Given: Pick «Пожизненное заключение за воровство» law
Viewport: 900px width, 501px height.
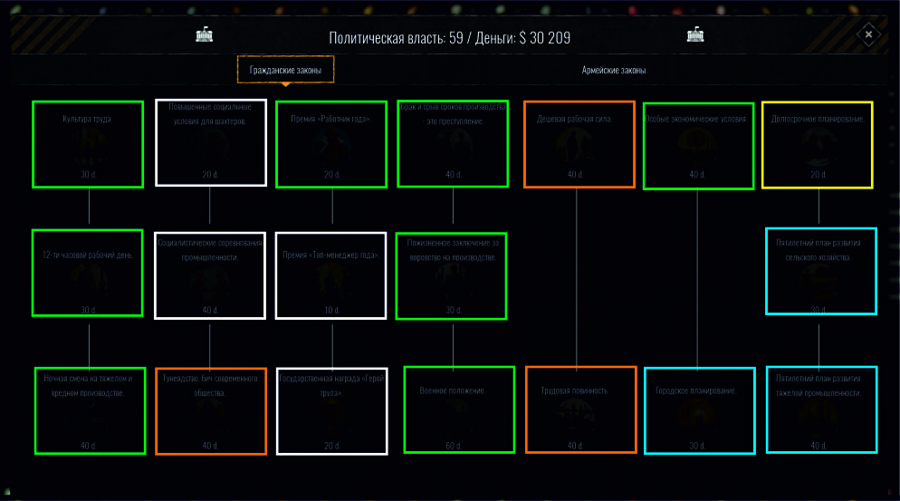Looking at the screenshot, I should pos(451,276).
